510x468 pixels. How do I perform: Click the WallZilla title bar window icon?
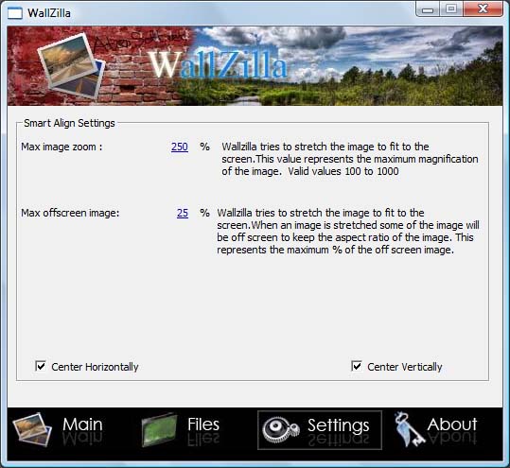pyautogui.click(x=15, y=13)
